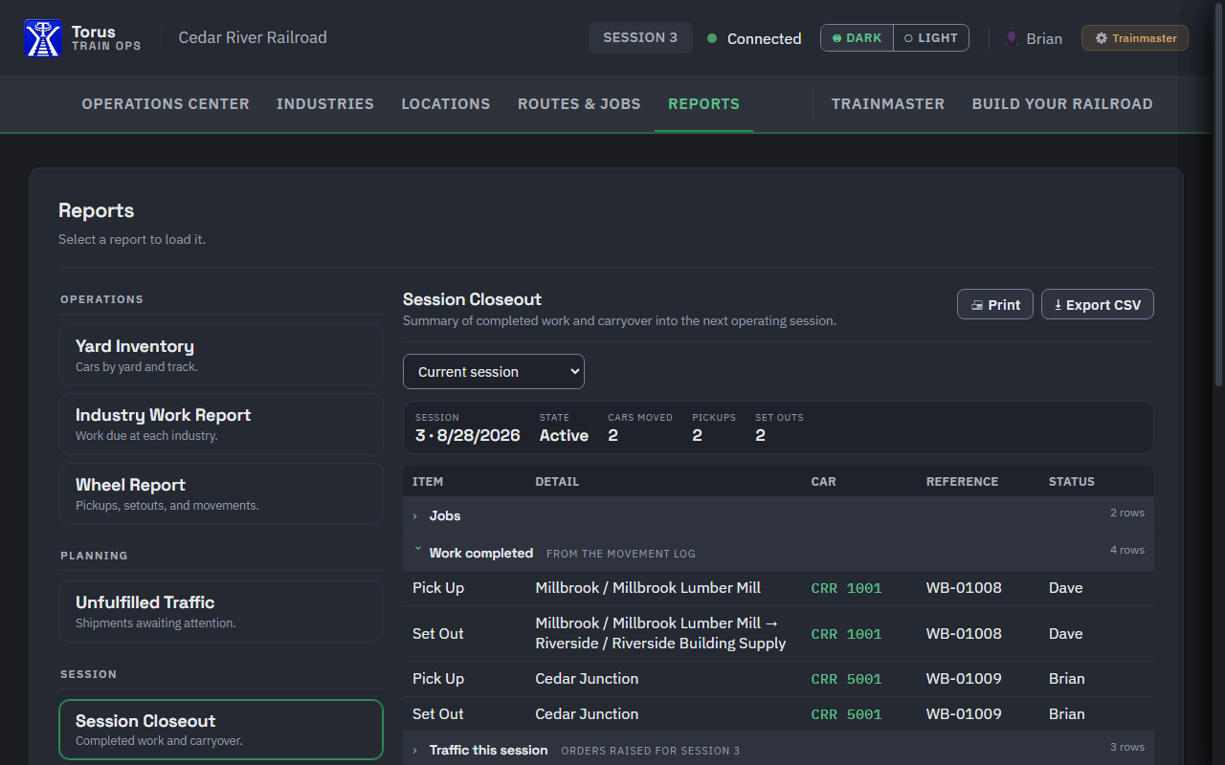The width and height of the screenshot is (1225, 765).
Task: Load the Industry Work Report
Action: point(221,424)
